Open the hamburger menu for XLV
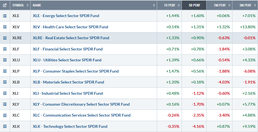258x132 pixels. 5,27
